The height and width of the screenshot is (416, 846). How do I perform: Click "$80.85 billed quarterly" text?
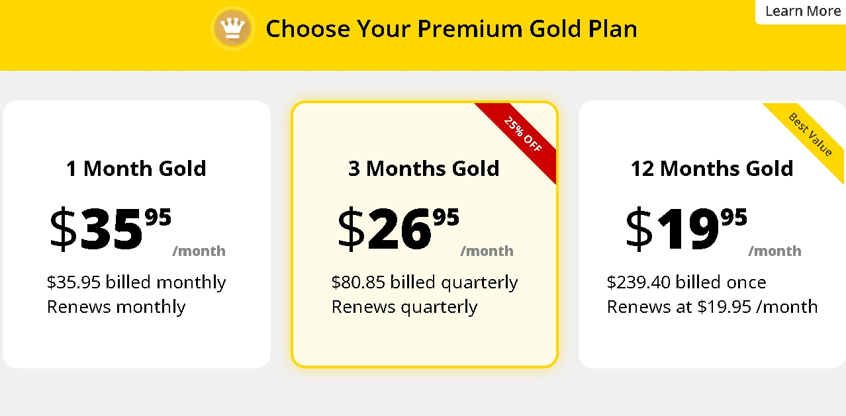click(424, 282)
